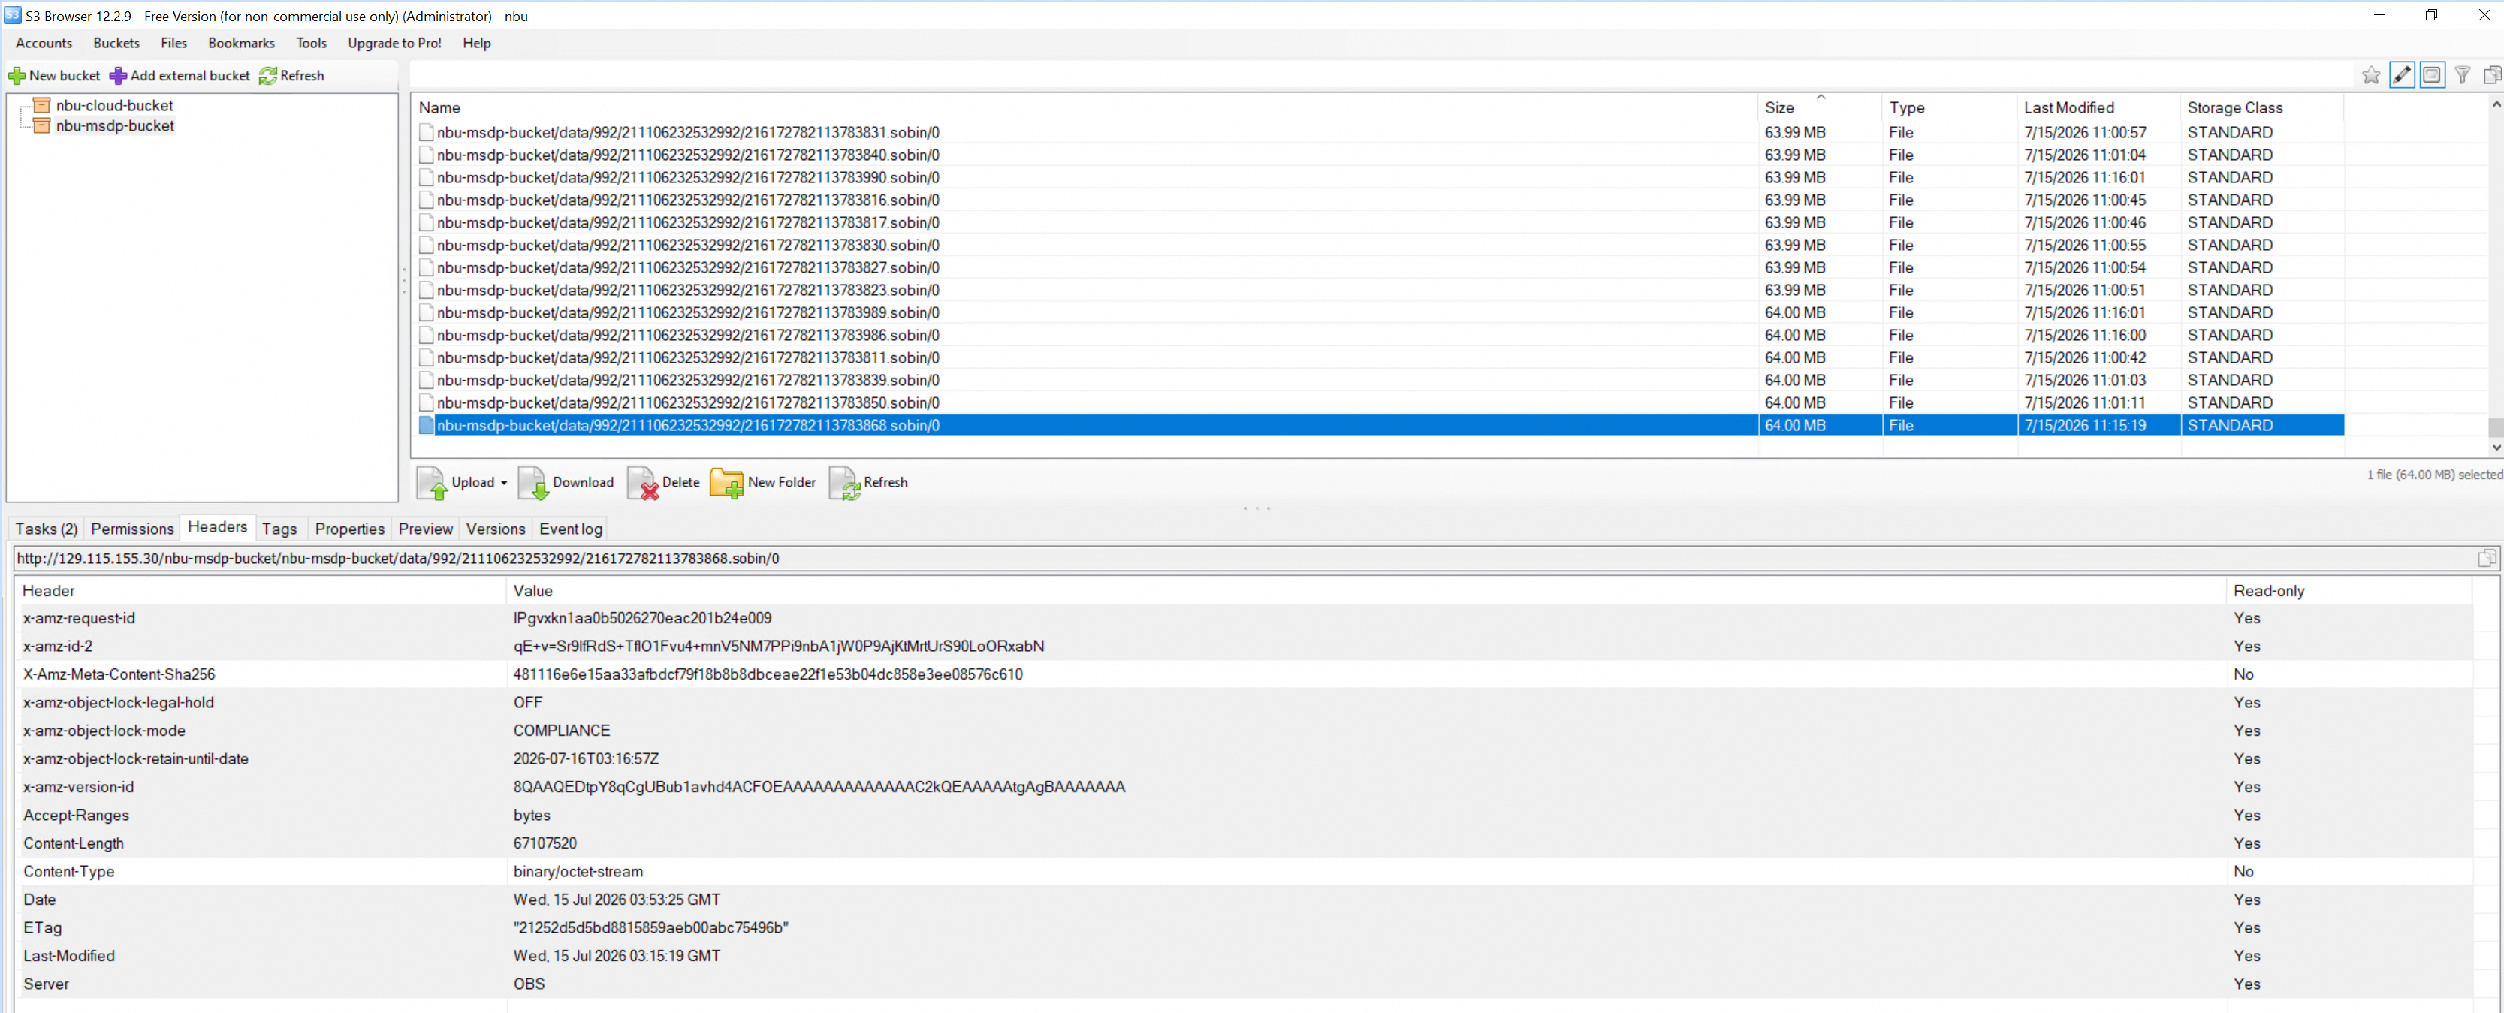This screenshot has width=2504, height=1013.
Task: Click the file icon of row ending 783840.sobin/0
Action: [426, 155]
